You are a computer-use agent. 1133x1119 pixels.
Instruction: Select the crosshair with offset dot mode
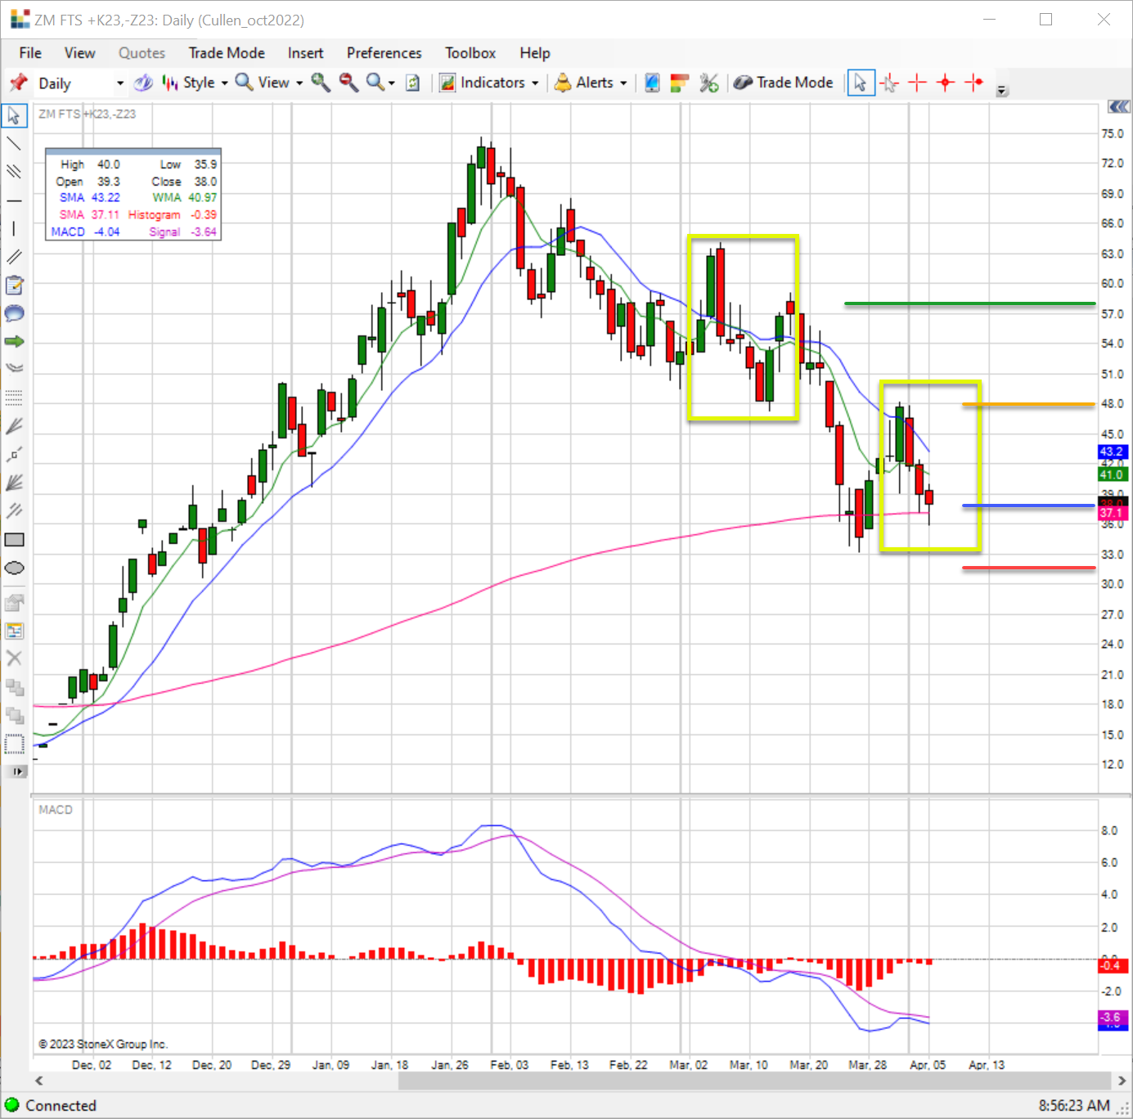click(x=973, y=83)
